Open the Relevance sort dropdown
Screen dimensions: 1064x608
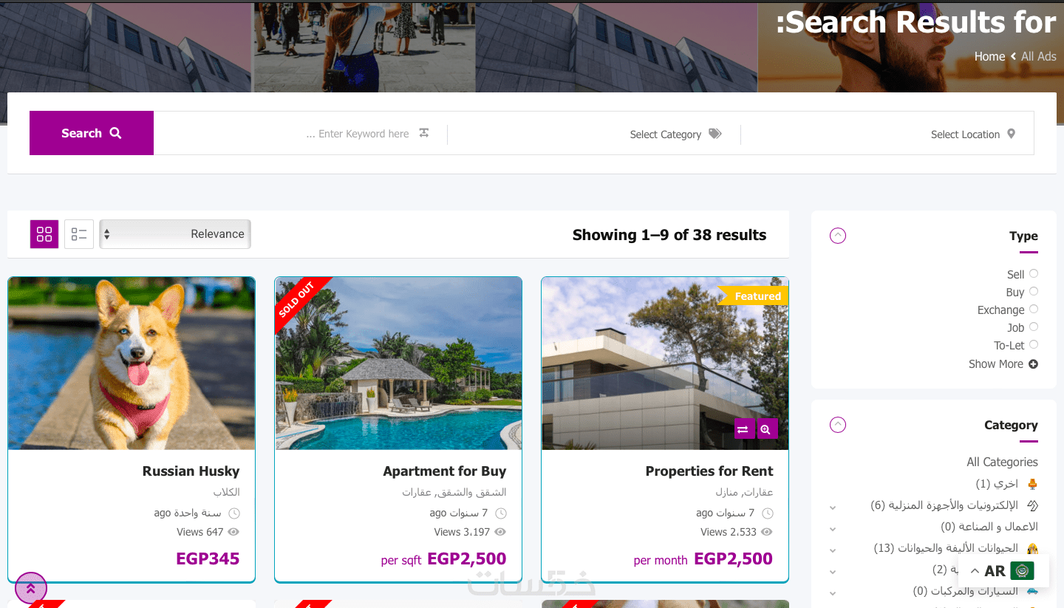tap(175, 234)
